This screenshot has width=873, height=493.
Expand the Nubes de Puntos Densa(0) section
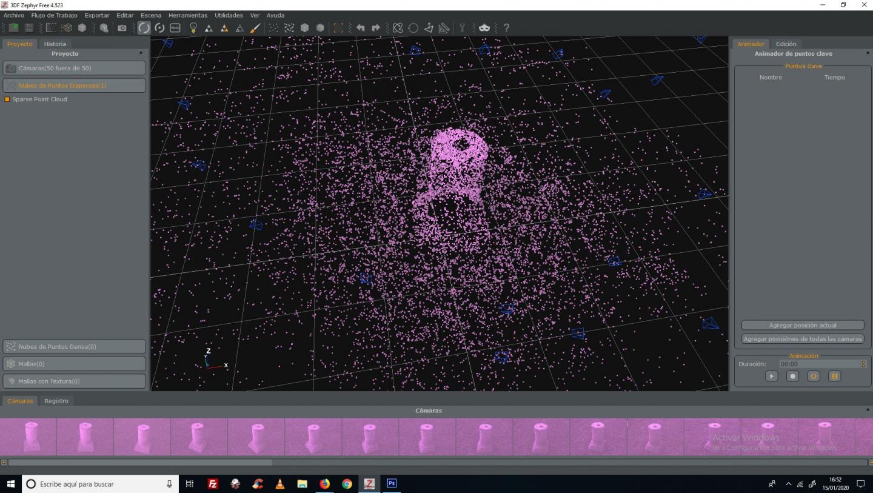(74, 347)
